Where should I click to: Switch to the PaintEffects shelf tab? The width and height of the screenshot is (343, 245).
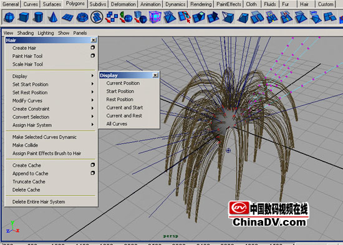coord(229,4)
